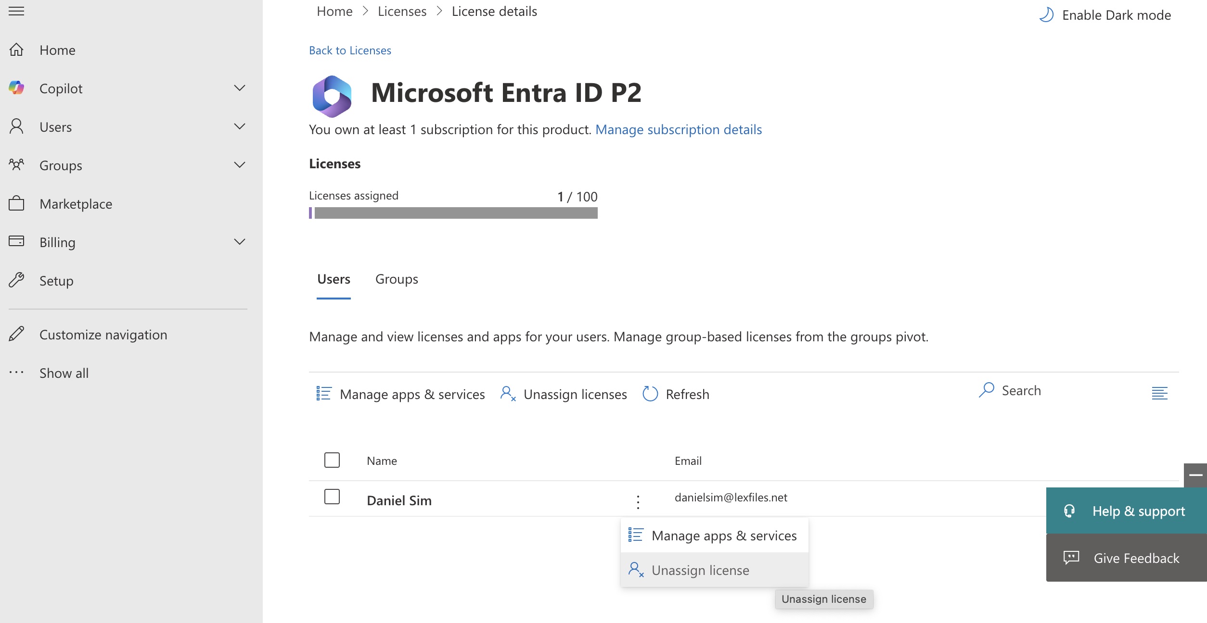Click the toolbar Unassign licenses person icon
Viewport: 1207px width, 623px height.
pos(508,394)
